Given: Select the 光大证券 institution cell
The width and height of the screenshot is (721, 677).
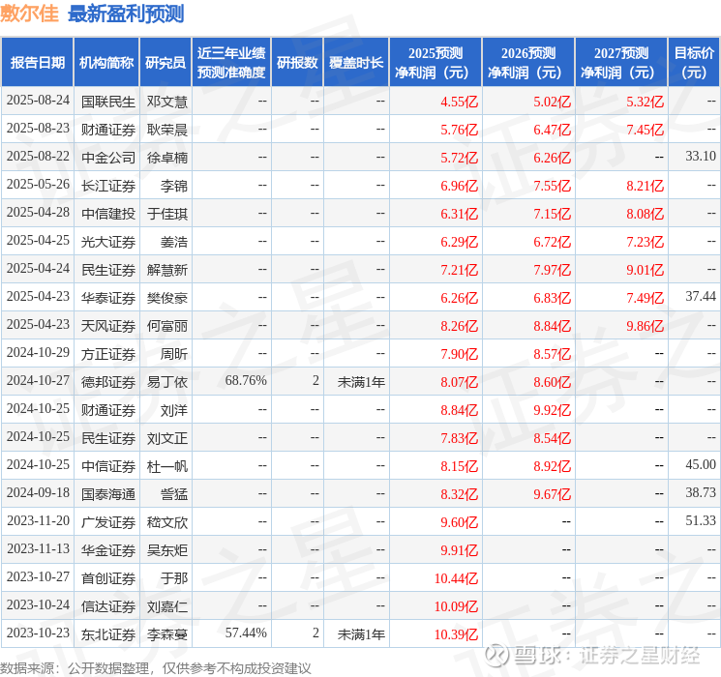Looking at the screenshot, I should tap(108, 242).
